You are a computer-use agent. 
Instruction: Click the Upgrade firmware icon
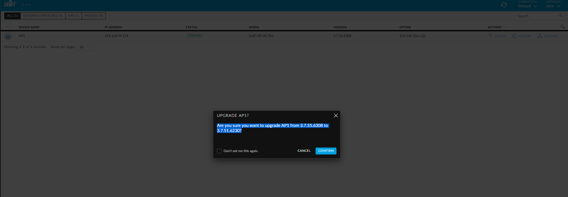pos(540,36)
